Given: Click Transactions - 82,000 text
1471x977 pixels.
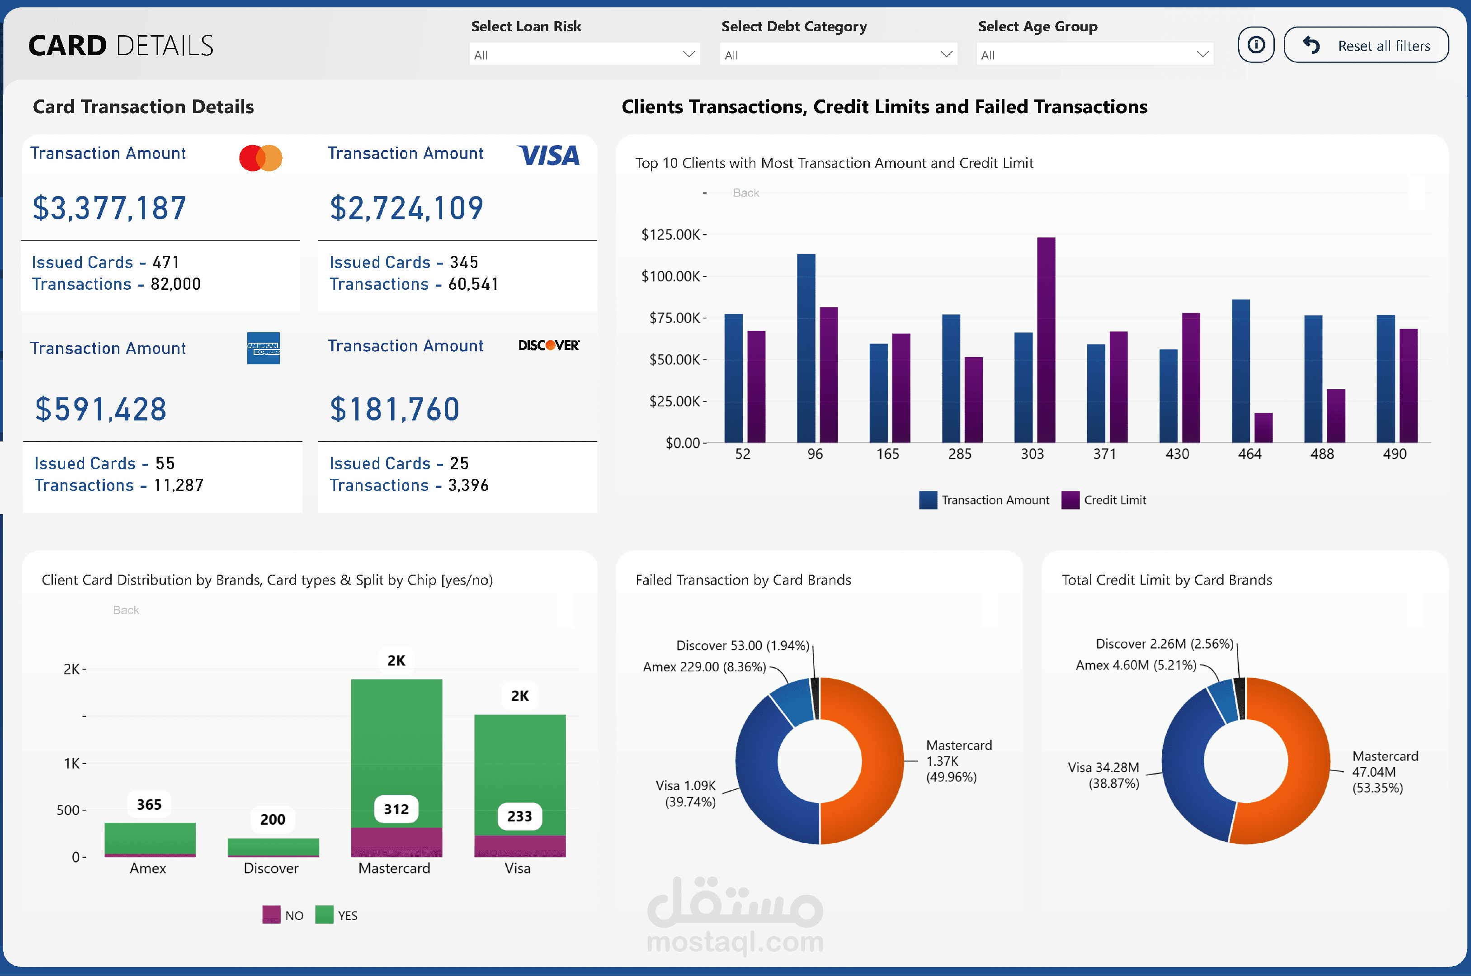Looking at the screenshot, I should (x=116, y=284).
